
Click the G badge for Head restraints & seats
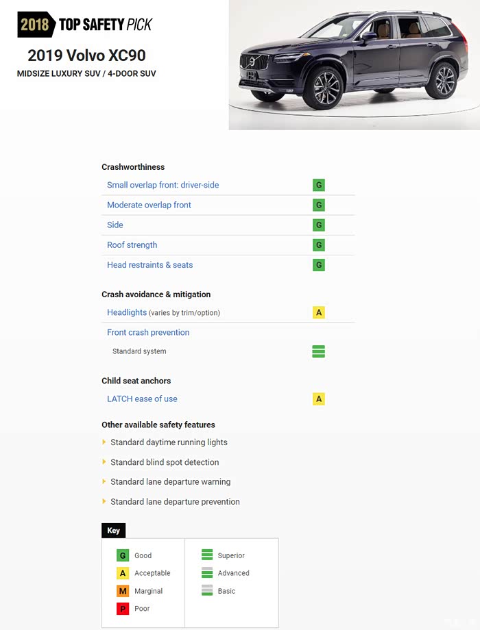point(319,265)
